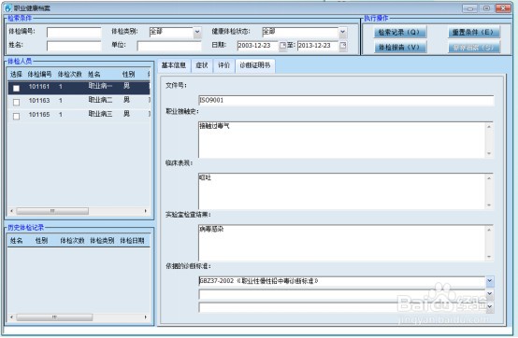Image resolution: width=518 pixels, height=338 pixels.
Task: Click the 姓名 column header in 体检人员
Action: coord(94,74)
